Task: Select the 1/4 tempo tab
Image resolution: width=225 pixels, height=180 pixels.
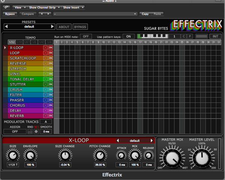Action: (49, 42)
